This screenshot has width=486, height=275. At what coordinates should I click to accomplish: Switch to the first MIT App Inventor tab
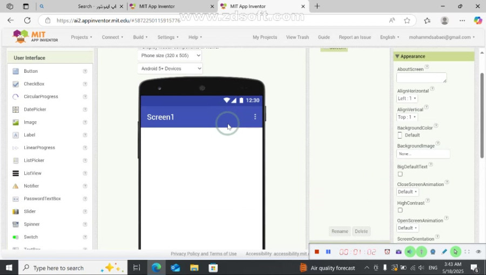coord(172,6)
